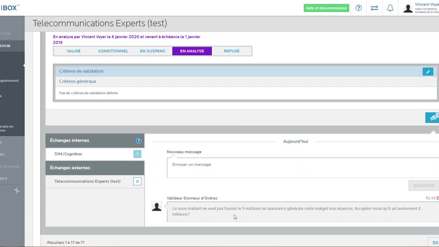The height and width of the screenshot is (247, 439).
Task: Click the Aide et documentation button
Action: pyautogui.click(x=326, y=8)
